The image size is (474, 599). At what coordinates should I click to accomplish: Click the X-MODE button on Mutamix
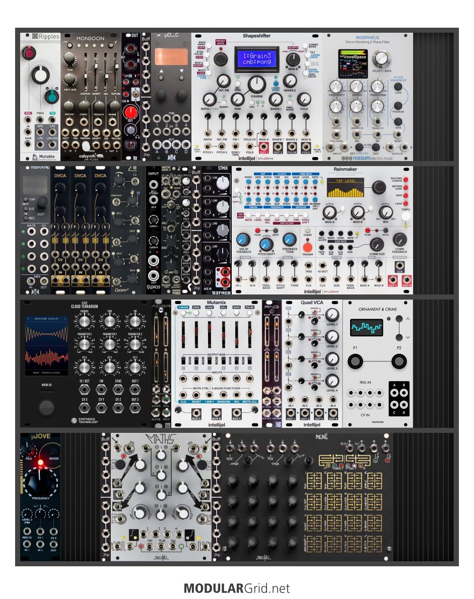tap(183, 313)
